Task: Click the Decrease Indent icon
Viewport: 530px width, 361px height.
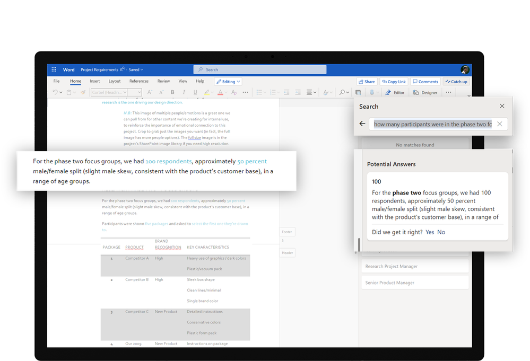Action: click(286, 92)
